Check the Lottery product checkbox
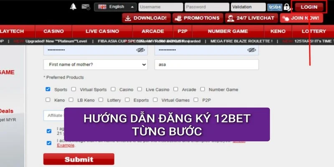334x167 pixels. (x=101, y=100)
